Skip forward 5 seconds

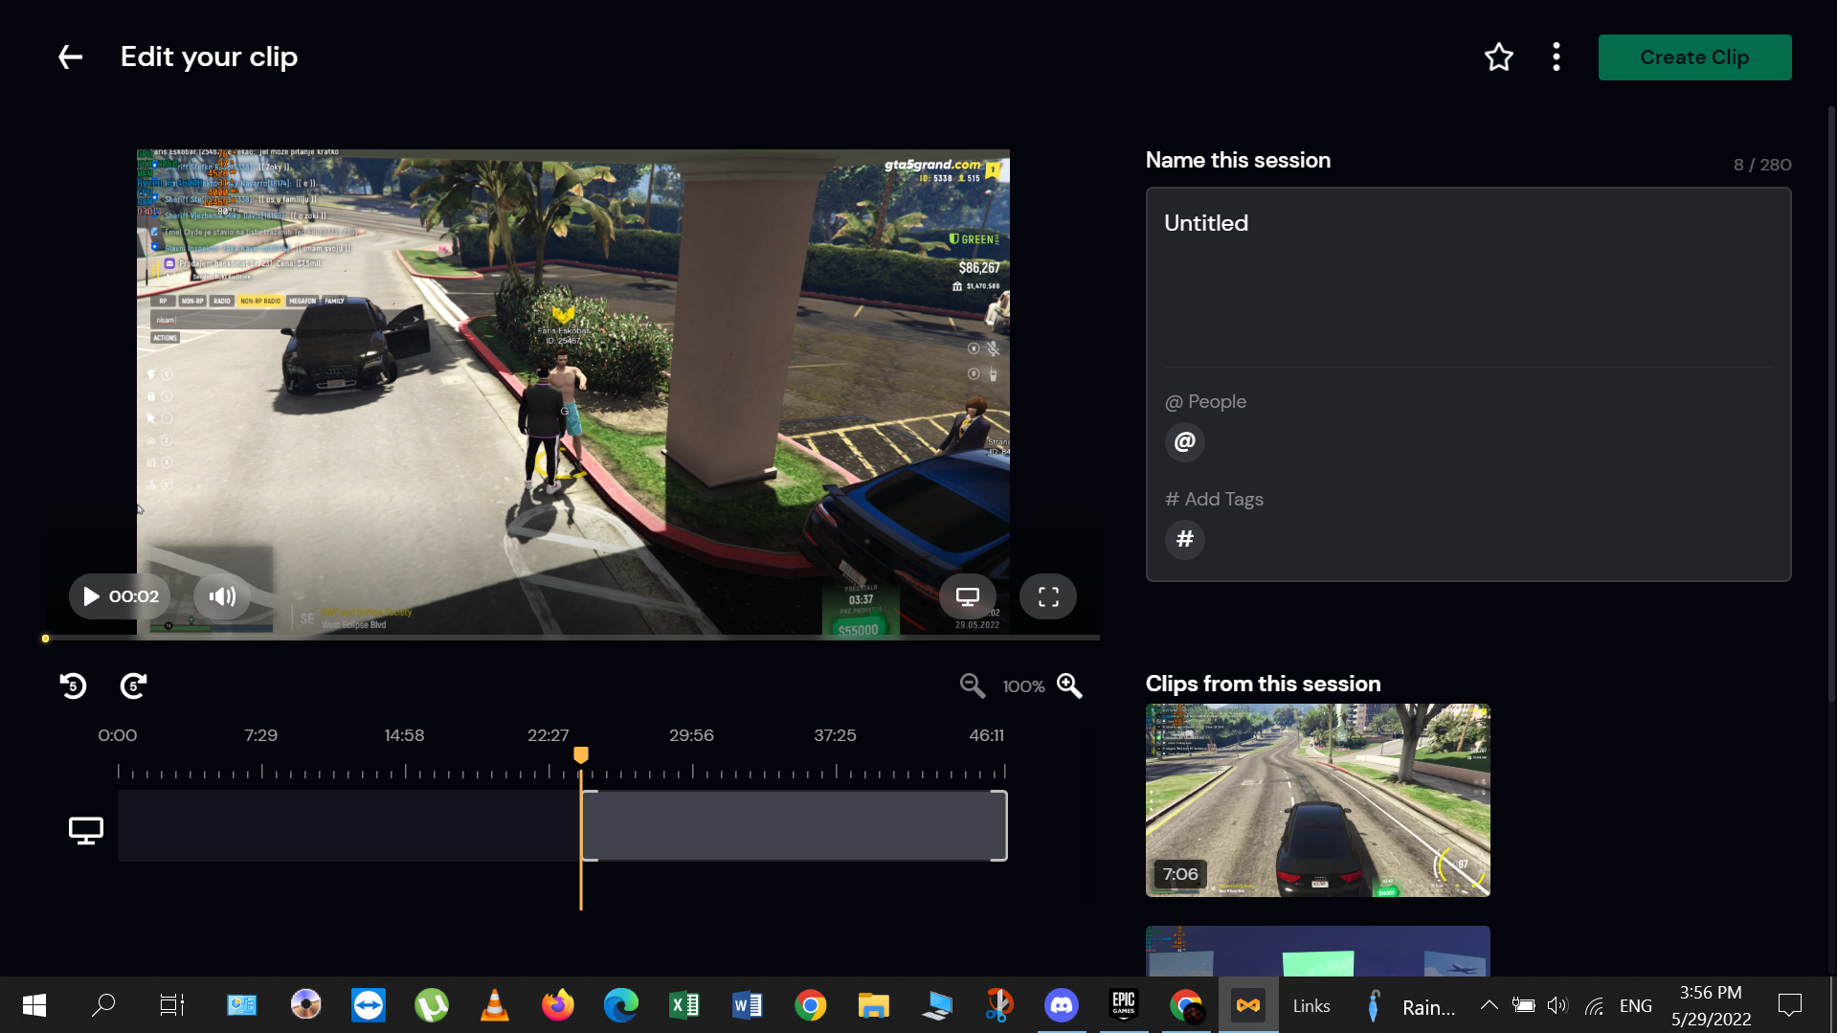click(133, 685)
